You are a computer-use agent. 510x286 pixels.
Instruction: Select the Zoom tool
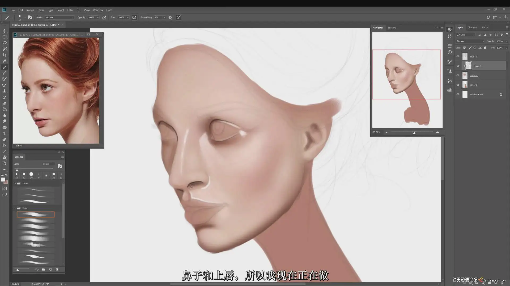click(x=5, y=163)
